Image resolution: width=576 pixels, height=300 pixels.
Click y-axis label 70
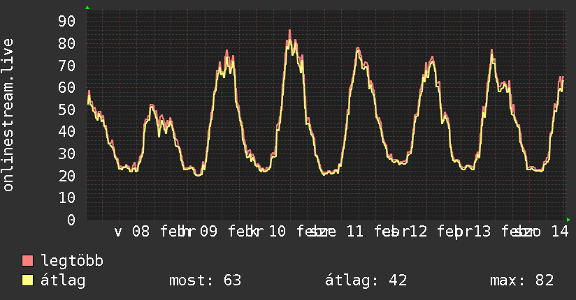point(67,66)
